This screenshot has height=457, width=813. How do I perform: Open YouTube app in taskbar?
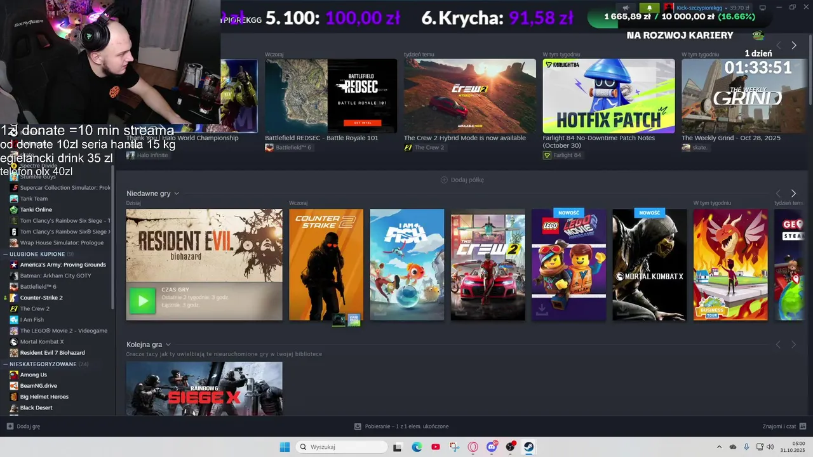click(435, 447)
